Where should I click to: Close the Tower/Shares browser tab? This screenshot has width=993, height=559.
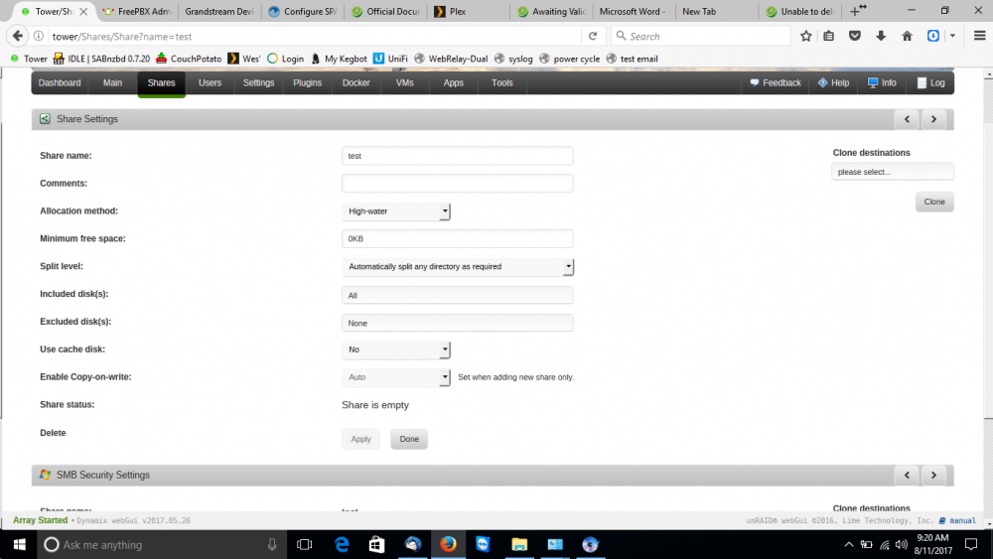pyautogui.click(x=83, y=11)
